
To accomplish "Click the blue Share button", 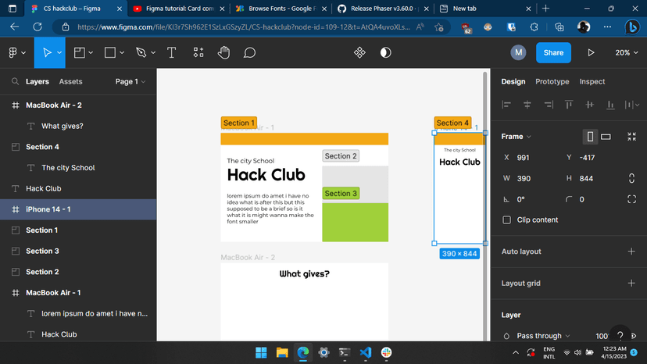I will click(x=553, y=52).
